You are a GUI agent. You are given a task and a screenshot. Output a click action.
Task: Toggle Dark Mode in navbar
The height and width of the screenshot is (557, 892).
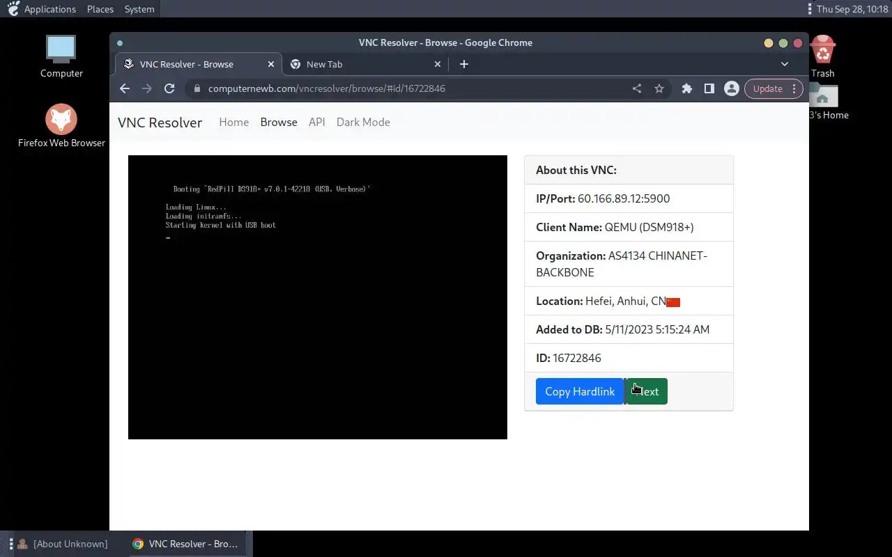(363, 122)
